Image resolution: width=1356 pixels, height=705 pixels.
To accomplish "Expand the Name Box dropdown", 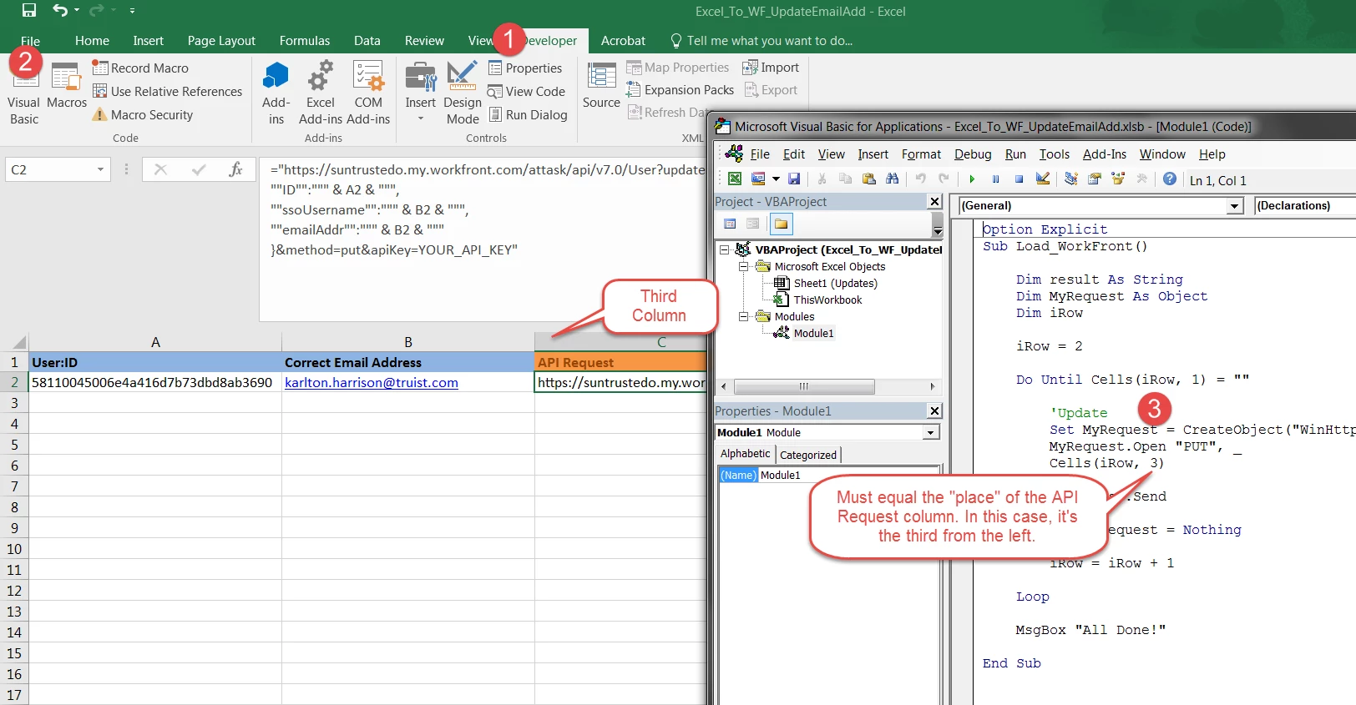I will (100, 169).
